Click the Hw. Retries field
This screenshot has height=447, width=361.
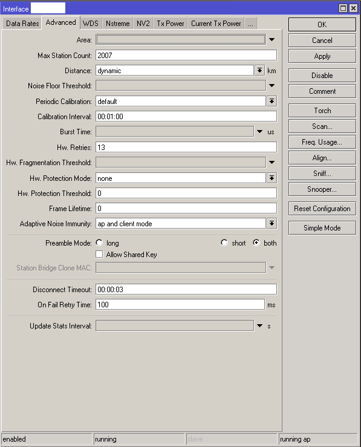point(186,147)
